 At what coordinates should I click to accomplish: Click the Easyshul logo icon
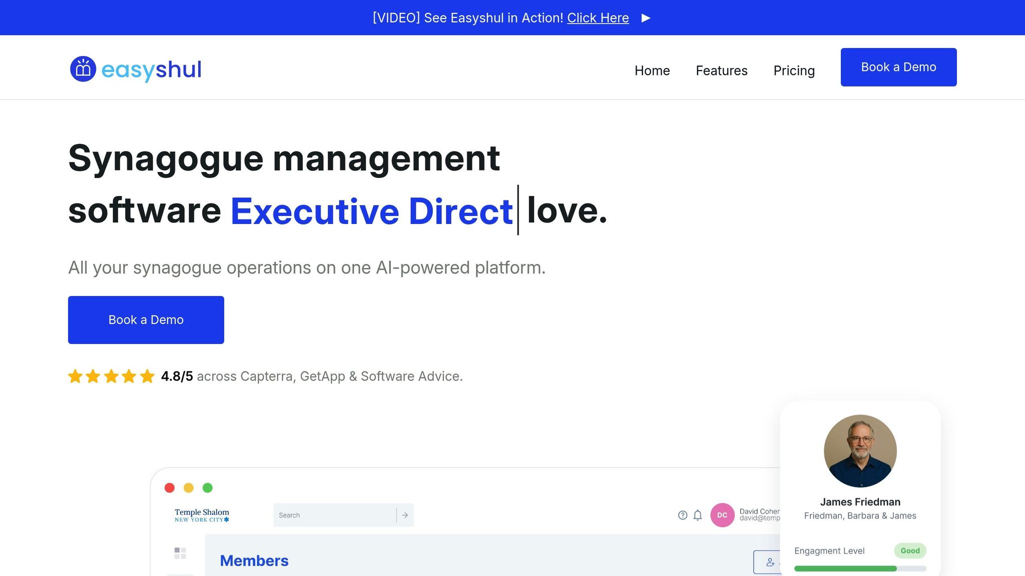83,69
